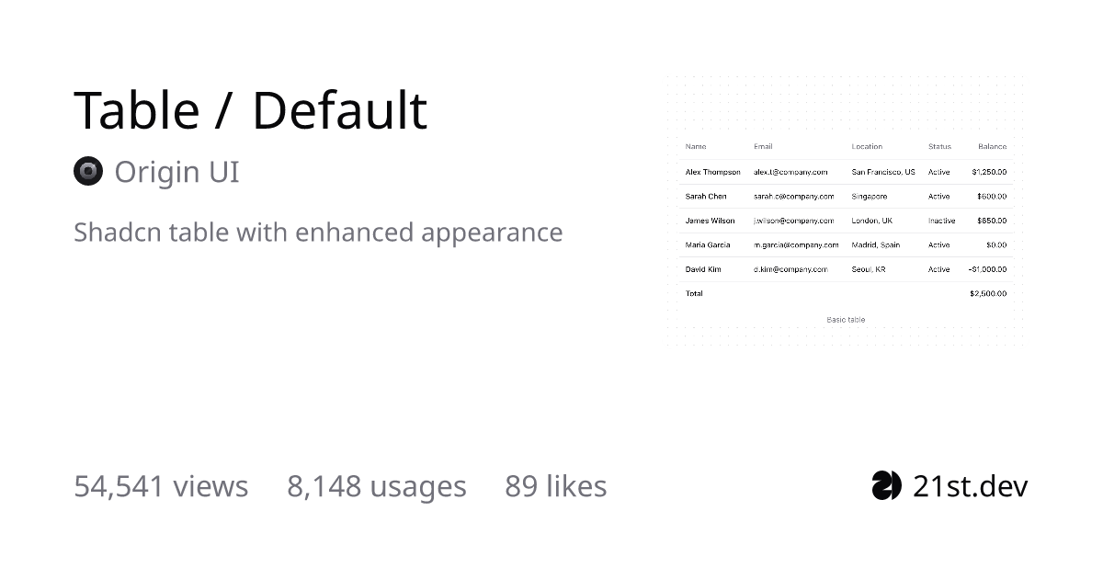Click the Balance column header
This screenshot has width=1103, height=579.
click(992, 146)
